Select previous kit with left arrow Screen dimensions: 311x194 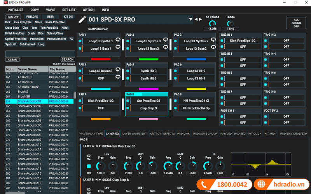tap(196, 19)
